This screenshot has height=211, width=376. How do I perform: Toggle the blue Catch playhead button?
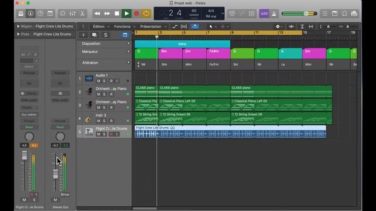(194, 26)
